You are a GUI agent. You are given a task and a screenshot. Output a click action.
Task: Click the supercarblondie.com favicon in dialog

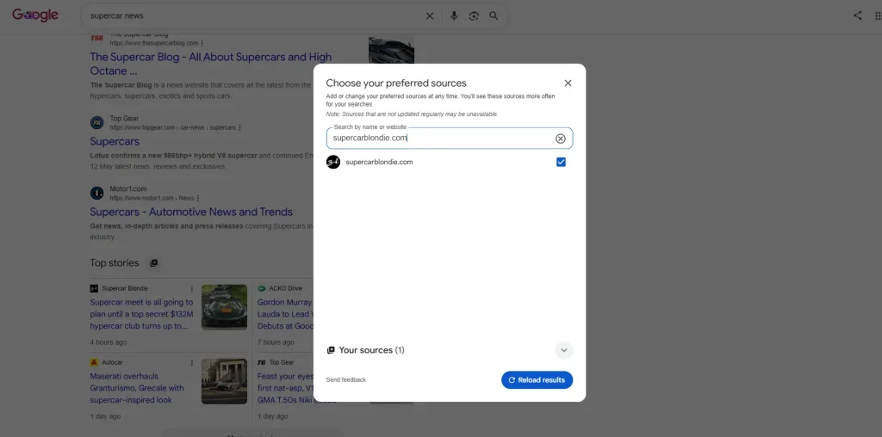pos(333,162)
